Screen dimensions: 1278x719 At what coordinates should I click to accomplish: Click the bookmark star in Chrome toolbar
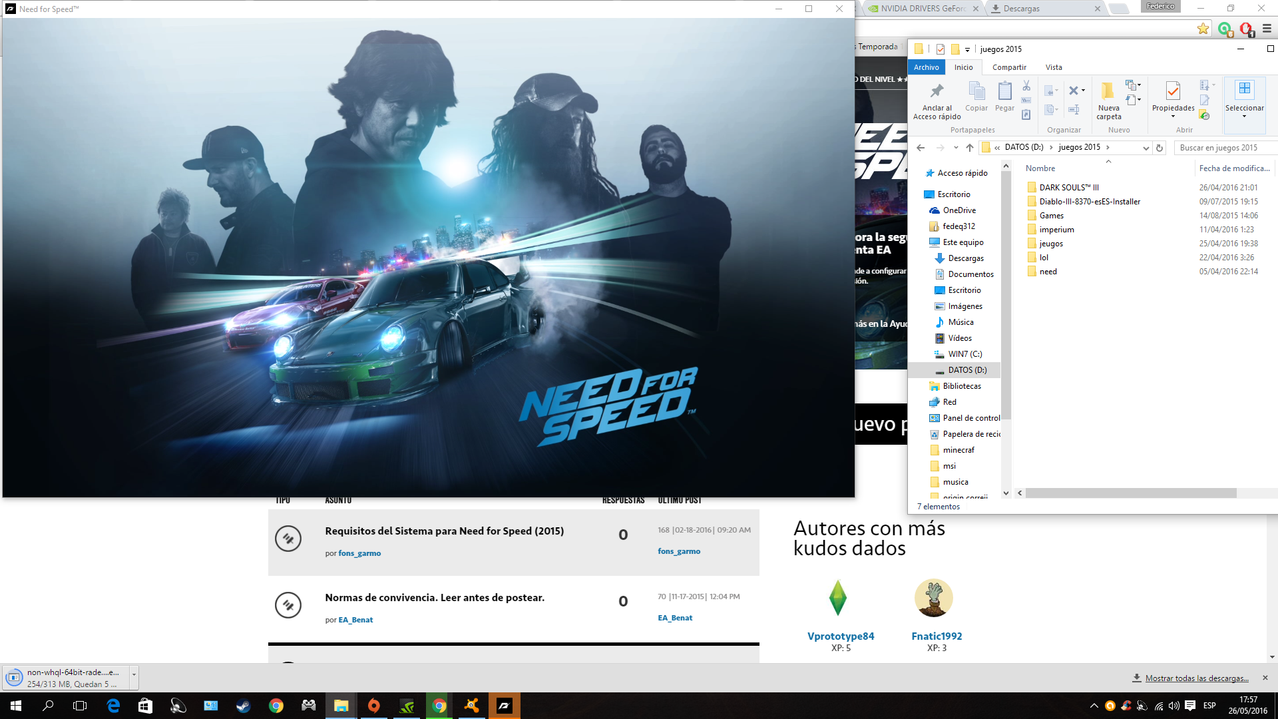point(1203,29)
